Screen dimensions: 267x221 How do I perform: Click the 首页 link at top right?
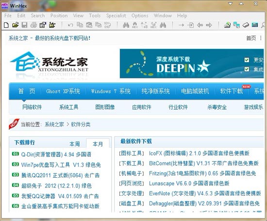251,38
